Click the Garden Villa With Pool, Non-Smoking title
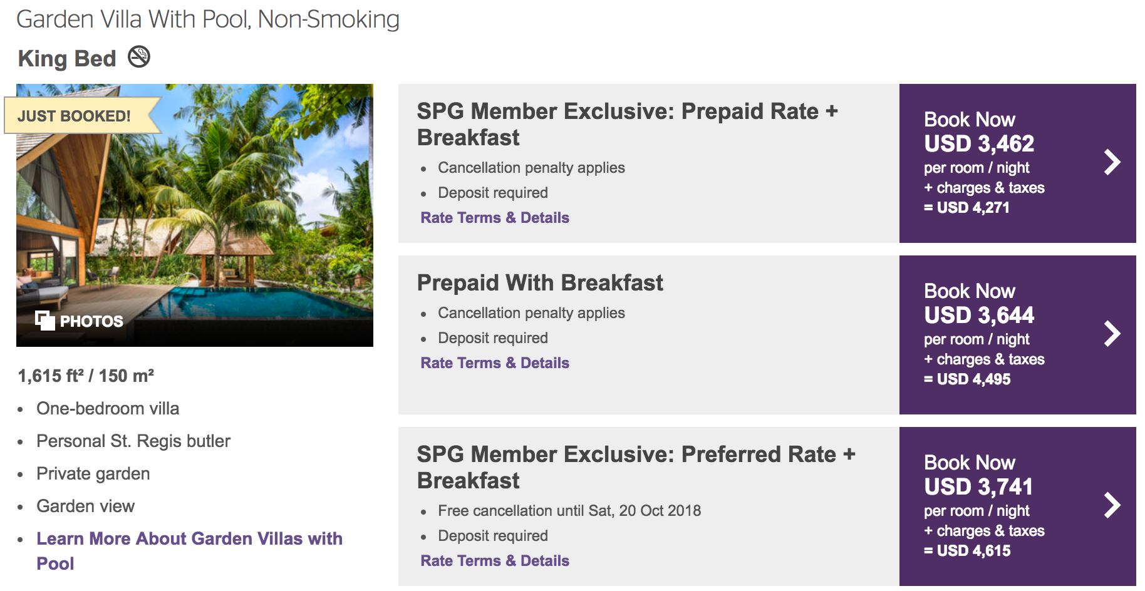Screen dimensions: 1145x591 click(208, 19)
